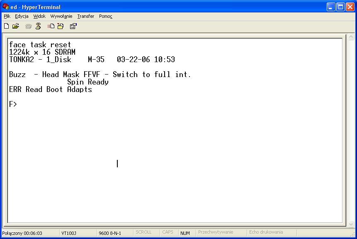This screenshot has width=357, height=239.
Task: Click the 'ERR Read Boot Adapts' line
Action: tap(51, 89)
